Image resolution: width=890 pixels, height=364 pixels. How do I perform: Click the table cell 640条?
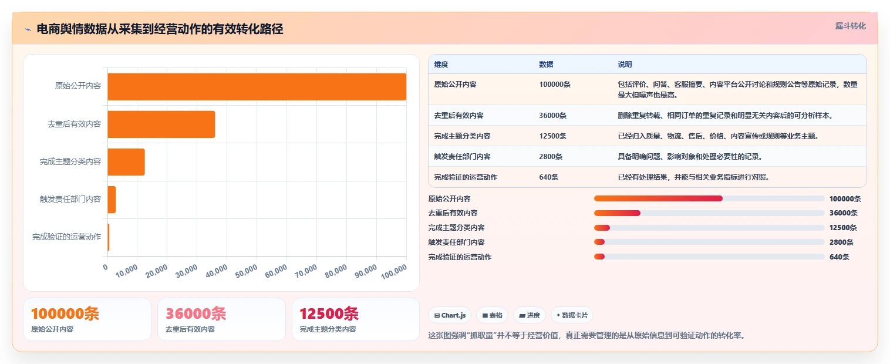click(x=549, y=177)
